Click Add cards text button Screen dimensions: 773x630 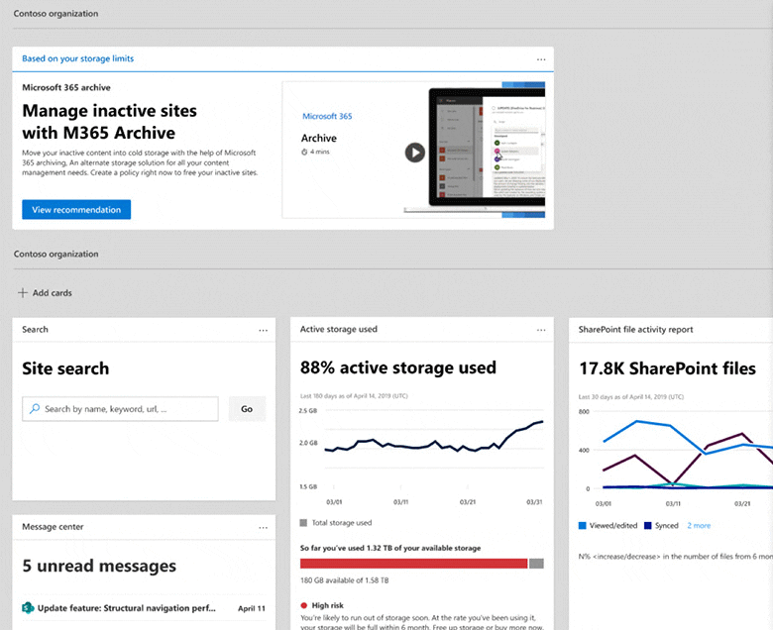pos(53,292)
